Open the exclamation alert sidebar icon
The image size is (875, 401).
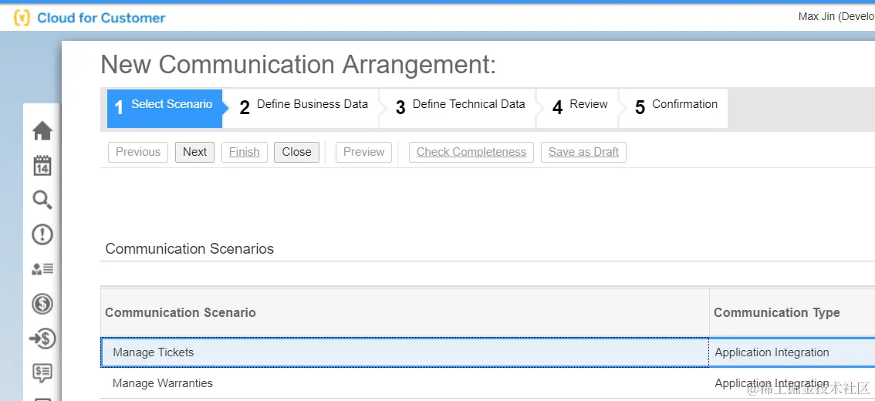click(x=42, y=234)
